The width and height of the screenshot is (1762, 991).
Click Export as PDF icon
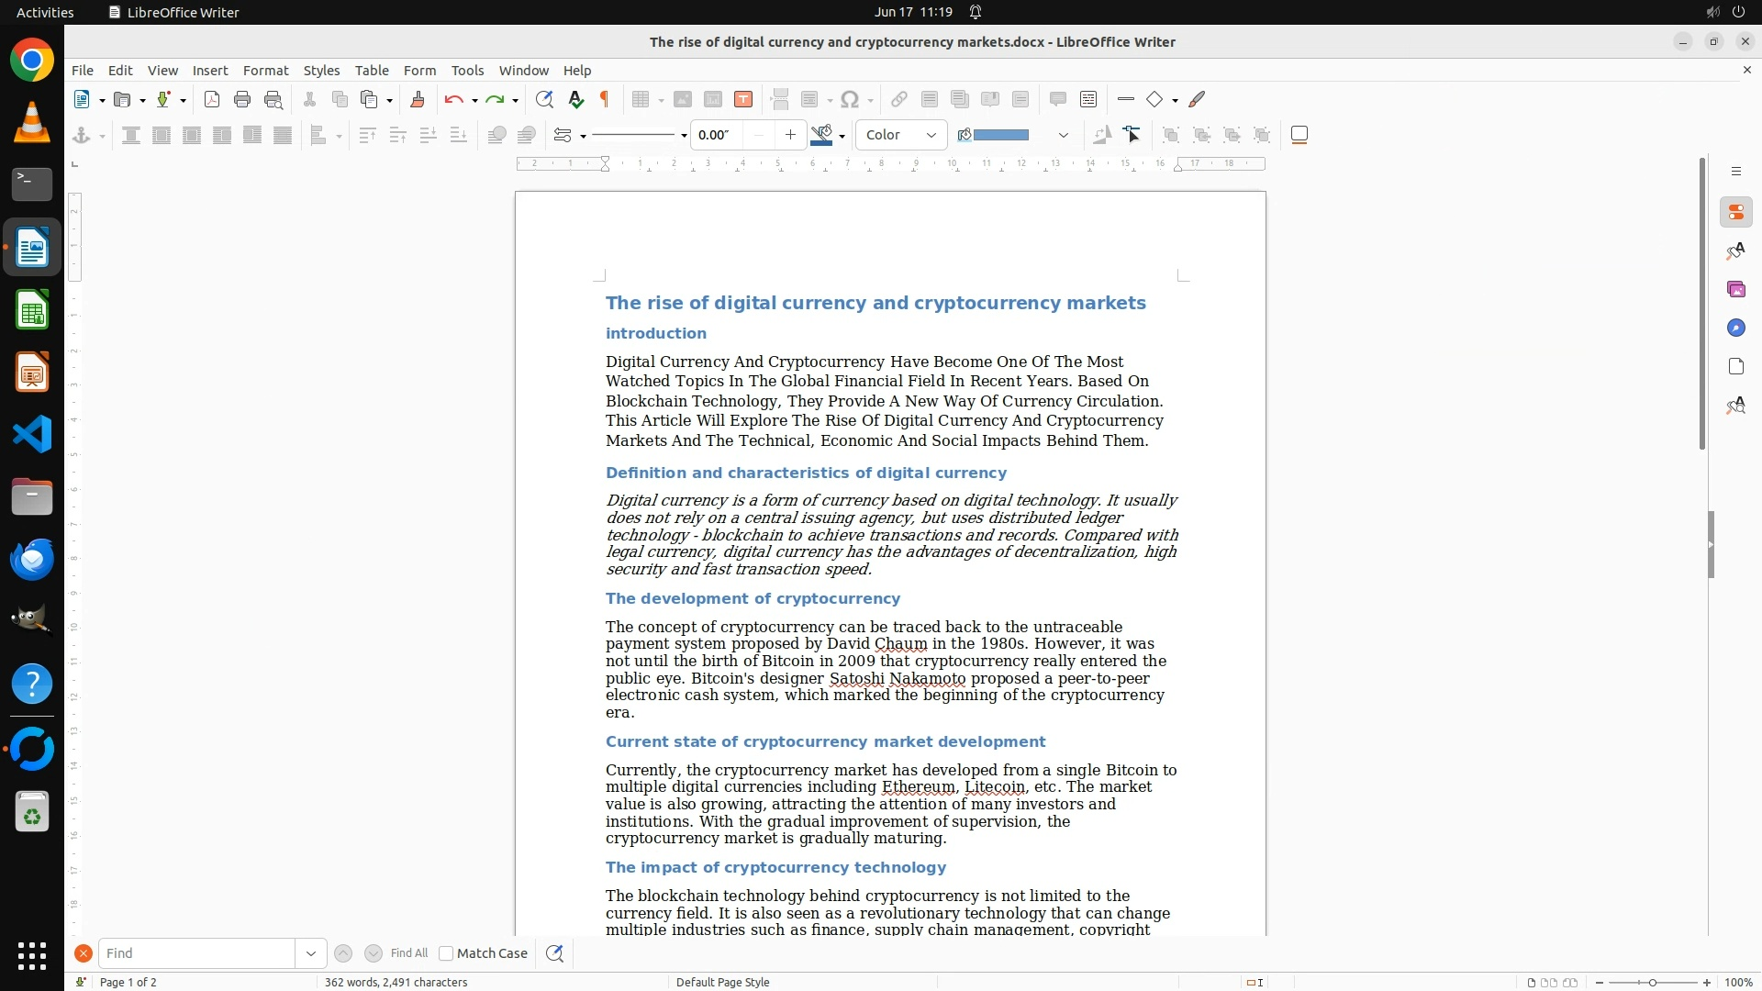(212, 100)
